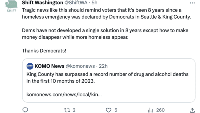Image resolution: width=200 pixels, height=113 pixels.
Task: Click the KOMO News display name
Action: point(49,66)
